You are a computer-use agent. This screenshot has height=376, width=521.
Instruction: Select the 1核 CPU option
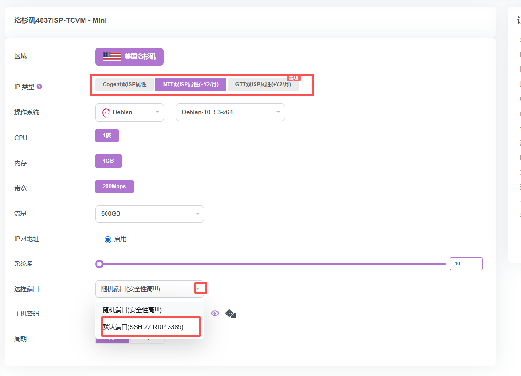(x=106, y=136)
